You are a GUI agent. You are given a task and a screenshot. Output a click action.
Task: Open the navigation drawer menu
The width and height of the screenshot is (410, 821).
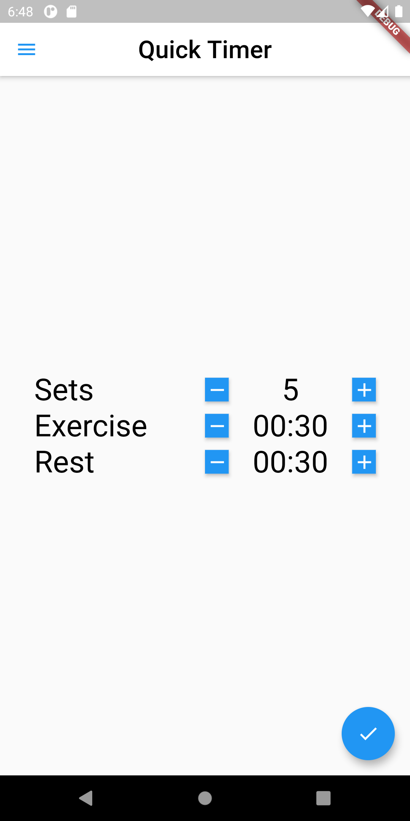click(26, 49)
